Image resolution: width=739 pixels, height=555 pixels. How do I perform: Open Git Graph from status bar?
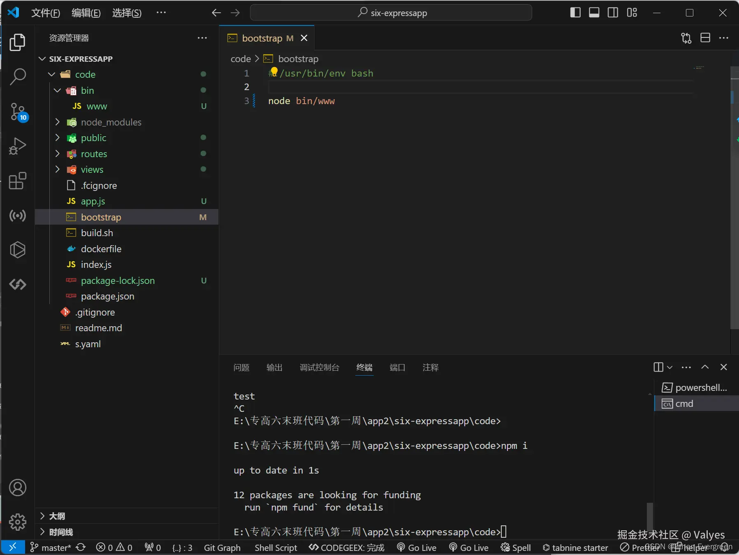222,548
